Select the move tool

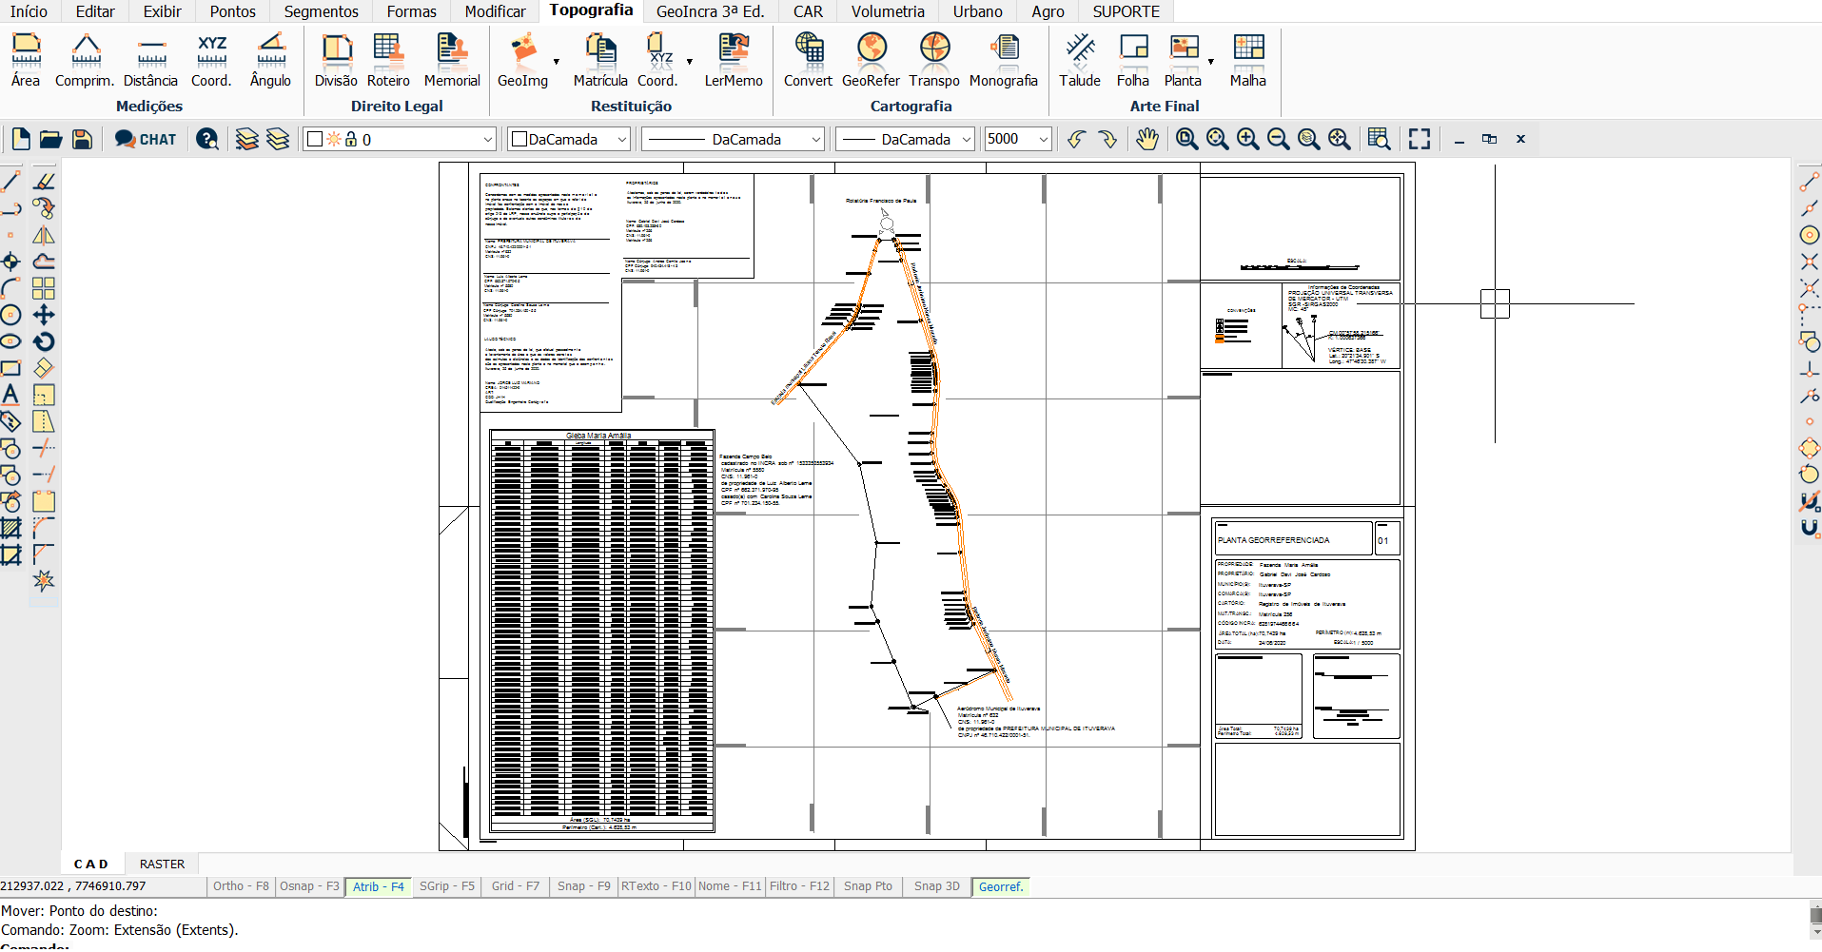pos(44,315)
